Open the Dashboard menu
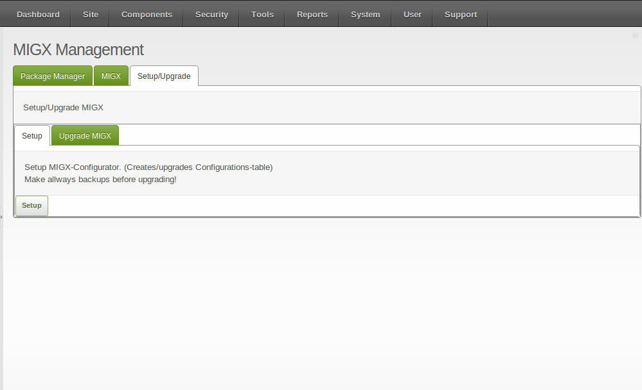The image size is (642, 390). (38, 15)
